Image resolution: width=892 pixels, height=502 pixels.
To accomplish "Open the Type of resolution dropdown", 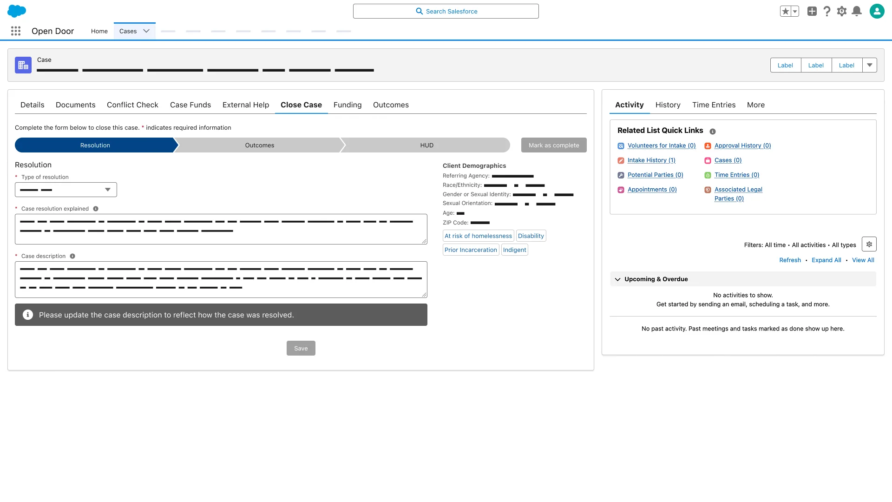I will (x=66, y=190).
